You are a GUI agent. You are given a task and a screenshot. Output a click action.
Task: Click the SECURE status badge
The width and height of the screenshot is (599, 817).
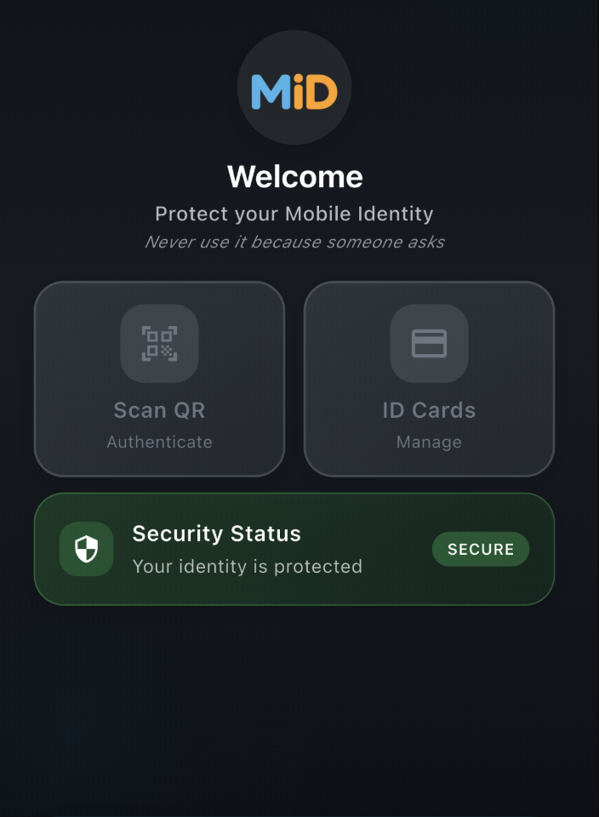click(481, 549)
